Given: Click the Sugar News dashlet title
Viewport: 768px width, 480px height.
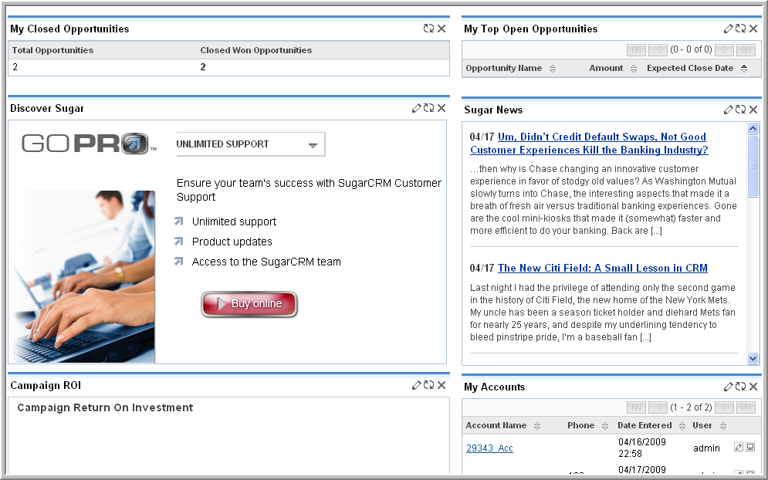Looking at the screenshot, I should pos(493,110).
